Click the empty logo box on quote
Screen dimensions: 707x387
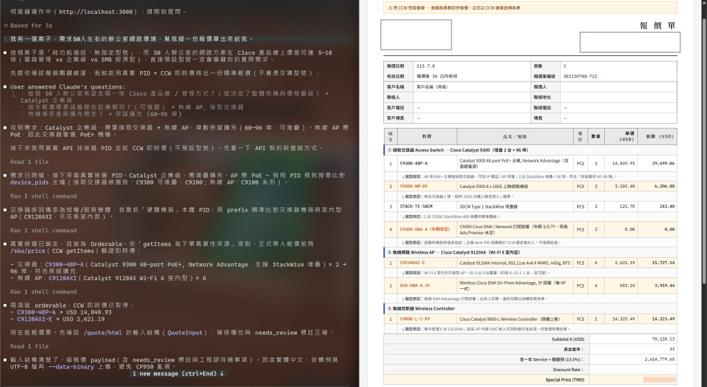416,35
